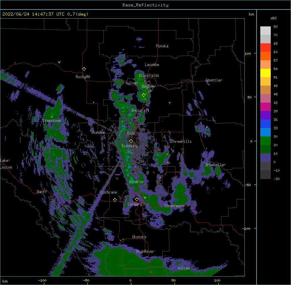
Task: Click the yellow V marker northeast of Calgary
Action: pyautogui.click(x=145, y=198)
